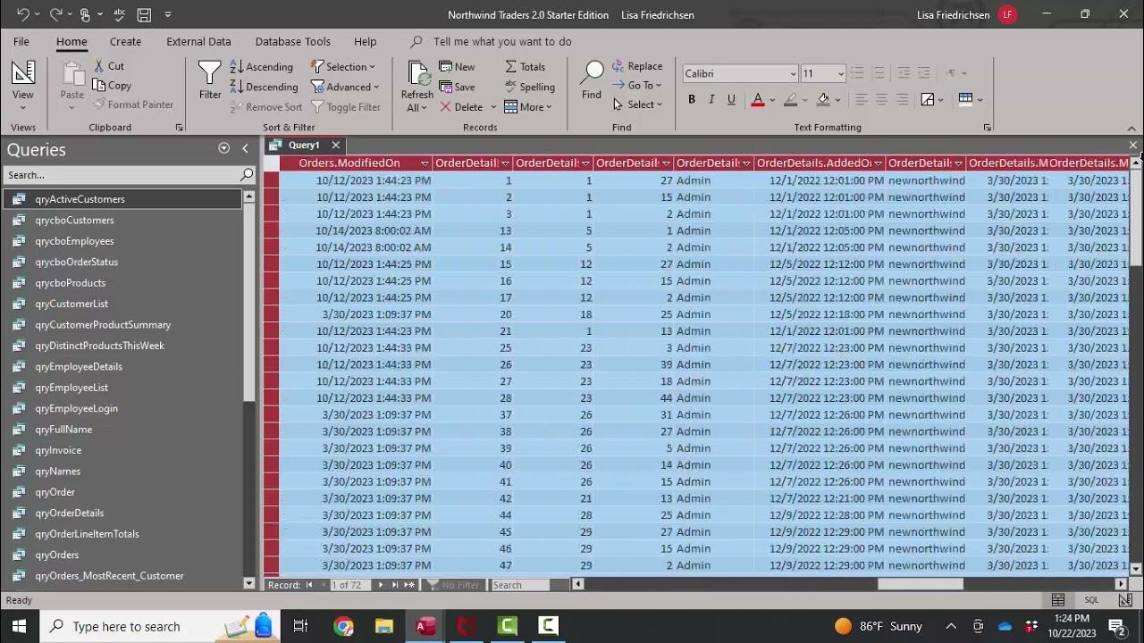
Task: Close the Query1 tab
Action: pyautogui.click(x=336, y=145)
